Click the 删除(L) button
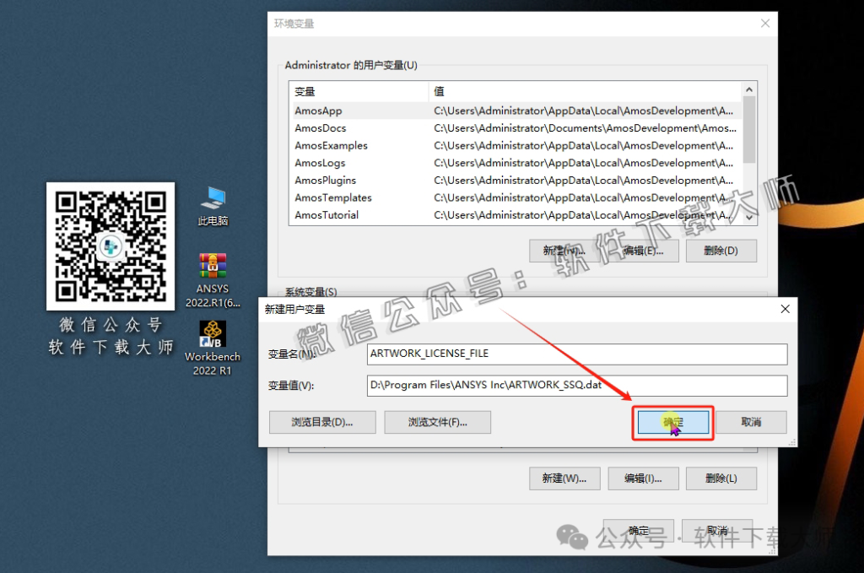This screenshot has height=573, width=864. [x=721, y=478]
